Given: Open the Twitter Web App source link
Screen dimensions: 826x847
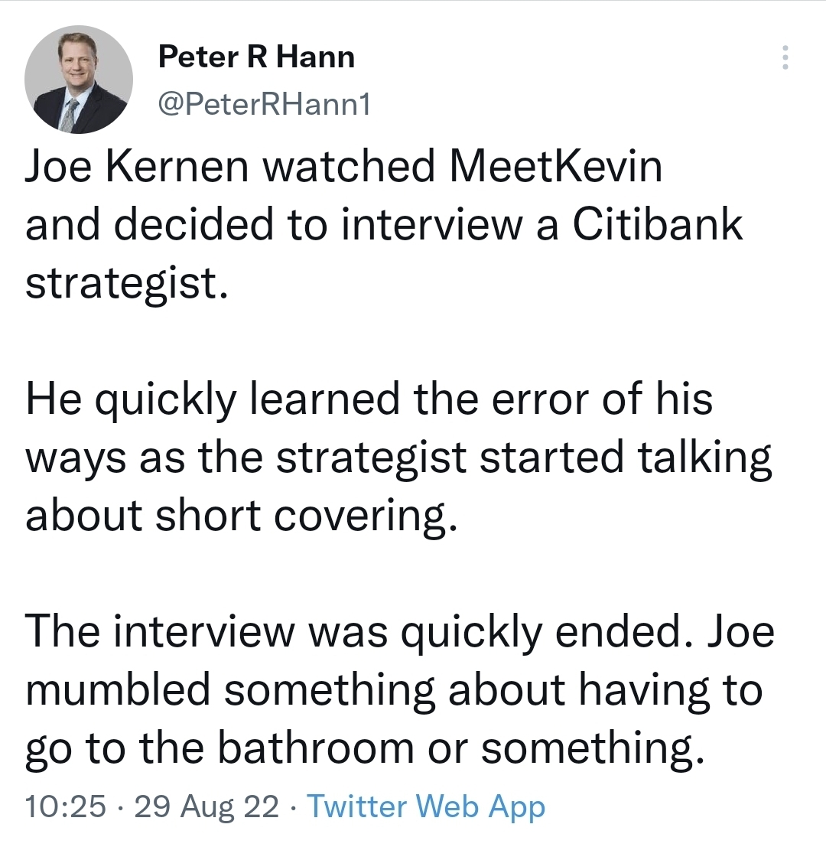Looking at the screenshot, I should point(426,806).
